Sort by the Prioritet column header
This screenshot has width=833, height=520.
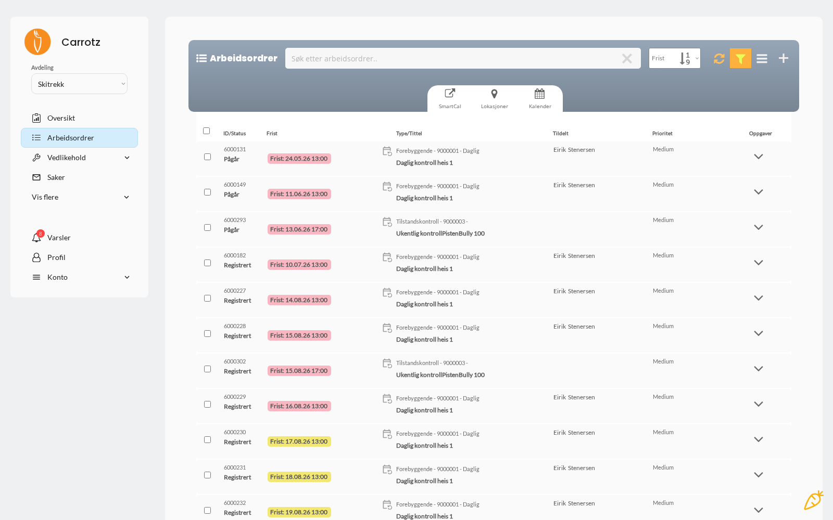point(662,134)
